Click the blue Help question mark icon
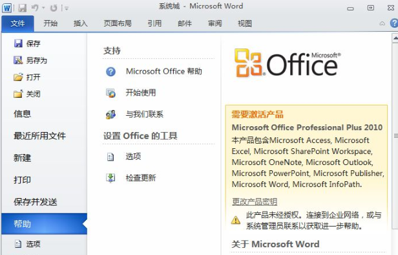 (394, 23)
